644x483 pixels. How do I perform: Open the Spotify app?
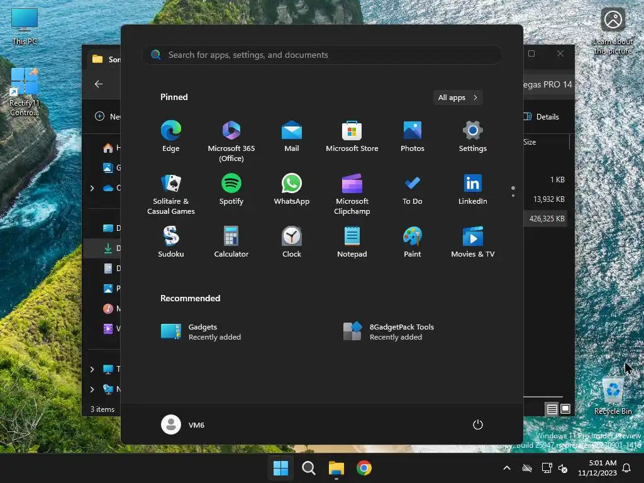[231, 189]
